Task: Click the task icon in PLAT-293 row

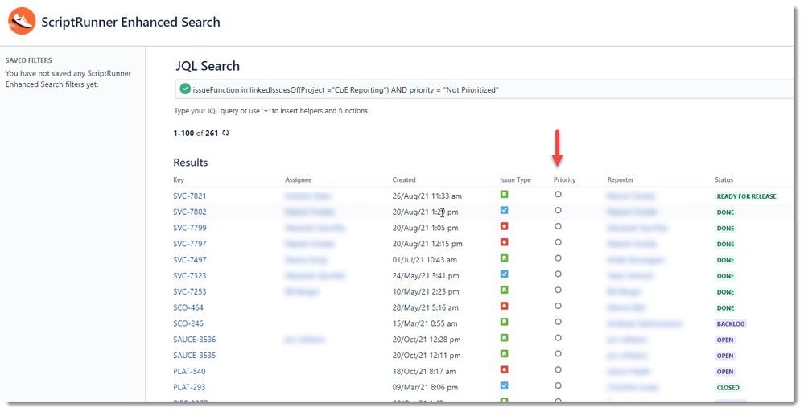Action: (x=504, y=385)
